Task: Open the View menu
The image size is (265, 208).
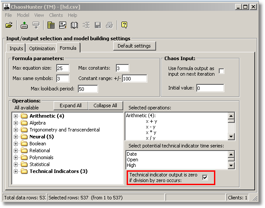Action: (39, 15)
